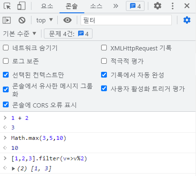
Task: Toggle the device toolbar icon
Action: pyautogui.click(x=21, y=6)
